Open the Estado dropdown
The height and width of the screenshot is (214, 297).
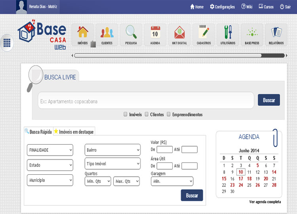(50, 165)
